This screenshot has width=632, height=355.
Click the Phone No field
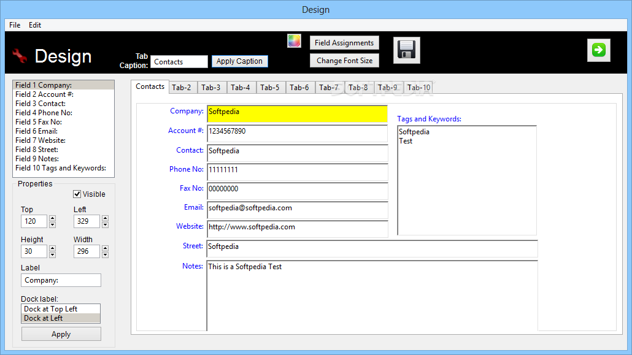pyautogui.click(x=298, y=172)
